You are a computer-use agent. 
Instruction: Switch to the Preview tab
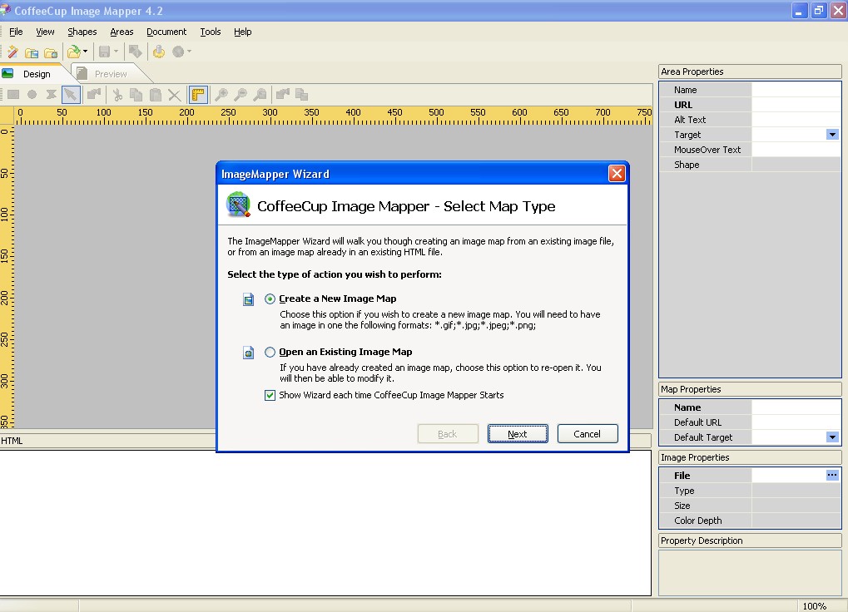111,74
